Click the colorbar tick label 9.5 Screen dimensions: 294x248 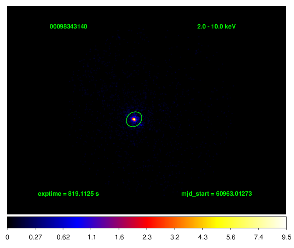click(286, 237)
